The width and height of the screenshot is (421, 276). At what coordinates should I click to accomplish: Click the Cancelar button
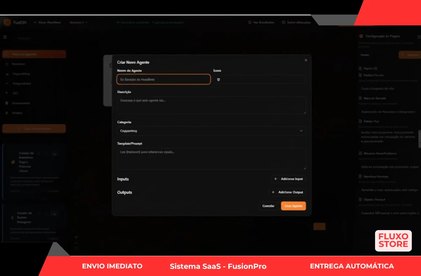click(x=268, y=206)
